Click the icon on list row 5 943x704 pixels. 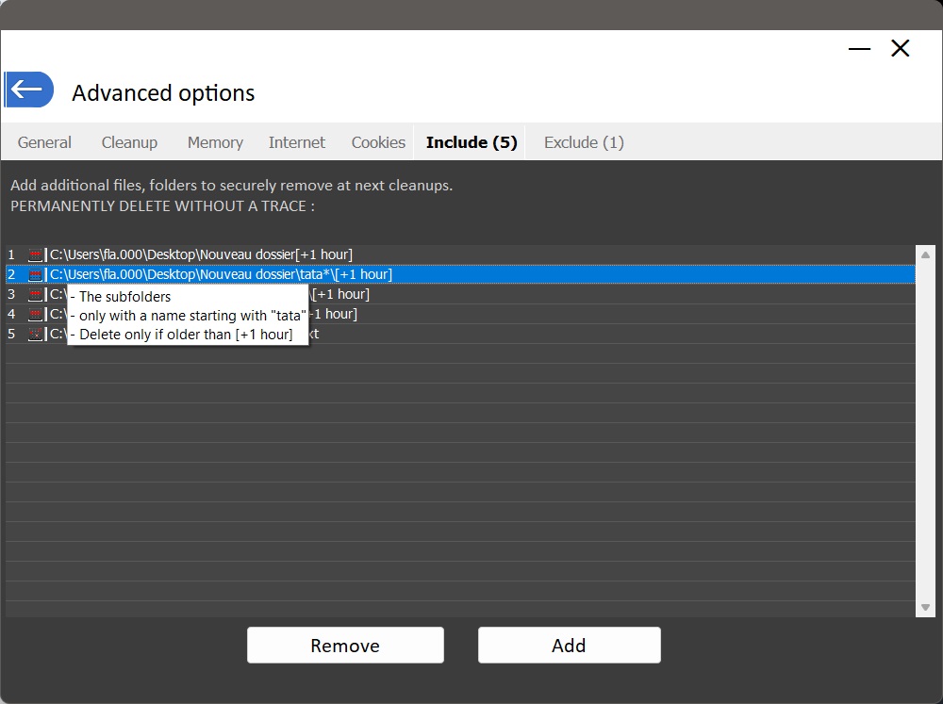36,335
